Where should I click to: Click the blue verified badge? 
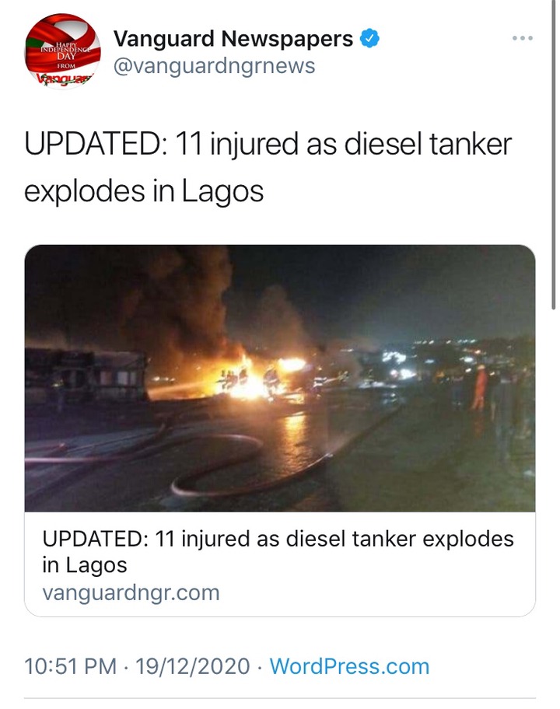pos(369,38)
